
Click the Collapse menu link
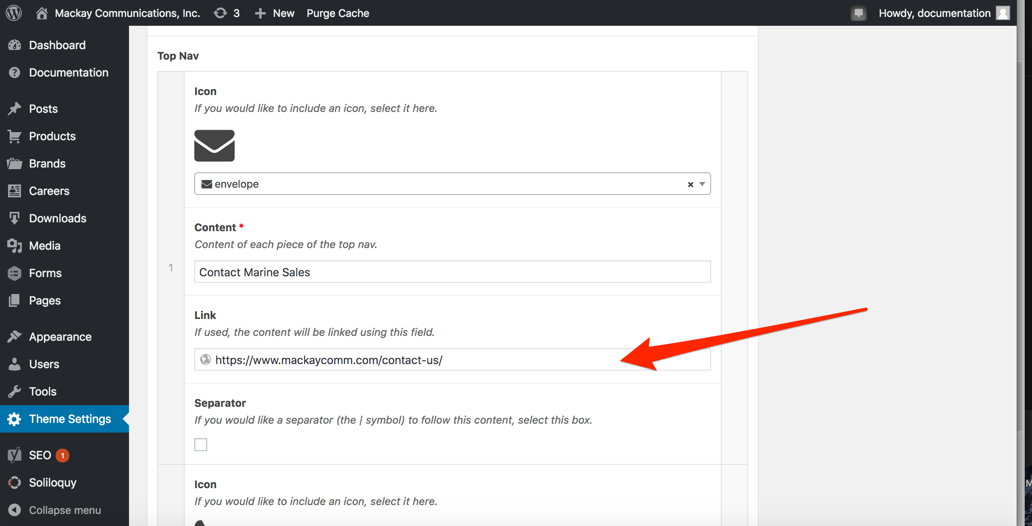click(64, 510)
